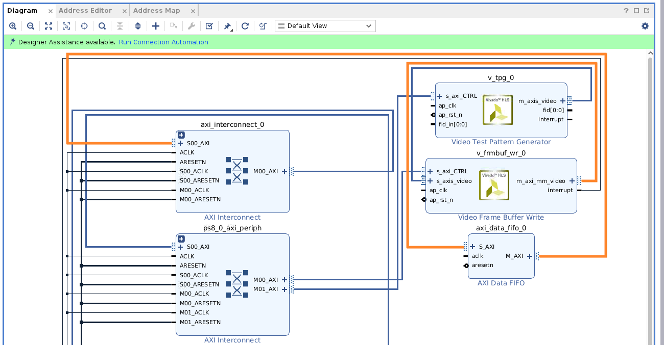This screenshot has width=664, height=345.
Task: Switch to the Address Map tab
Action: point(157,10)
